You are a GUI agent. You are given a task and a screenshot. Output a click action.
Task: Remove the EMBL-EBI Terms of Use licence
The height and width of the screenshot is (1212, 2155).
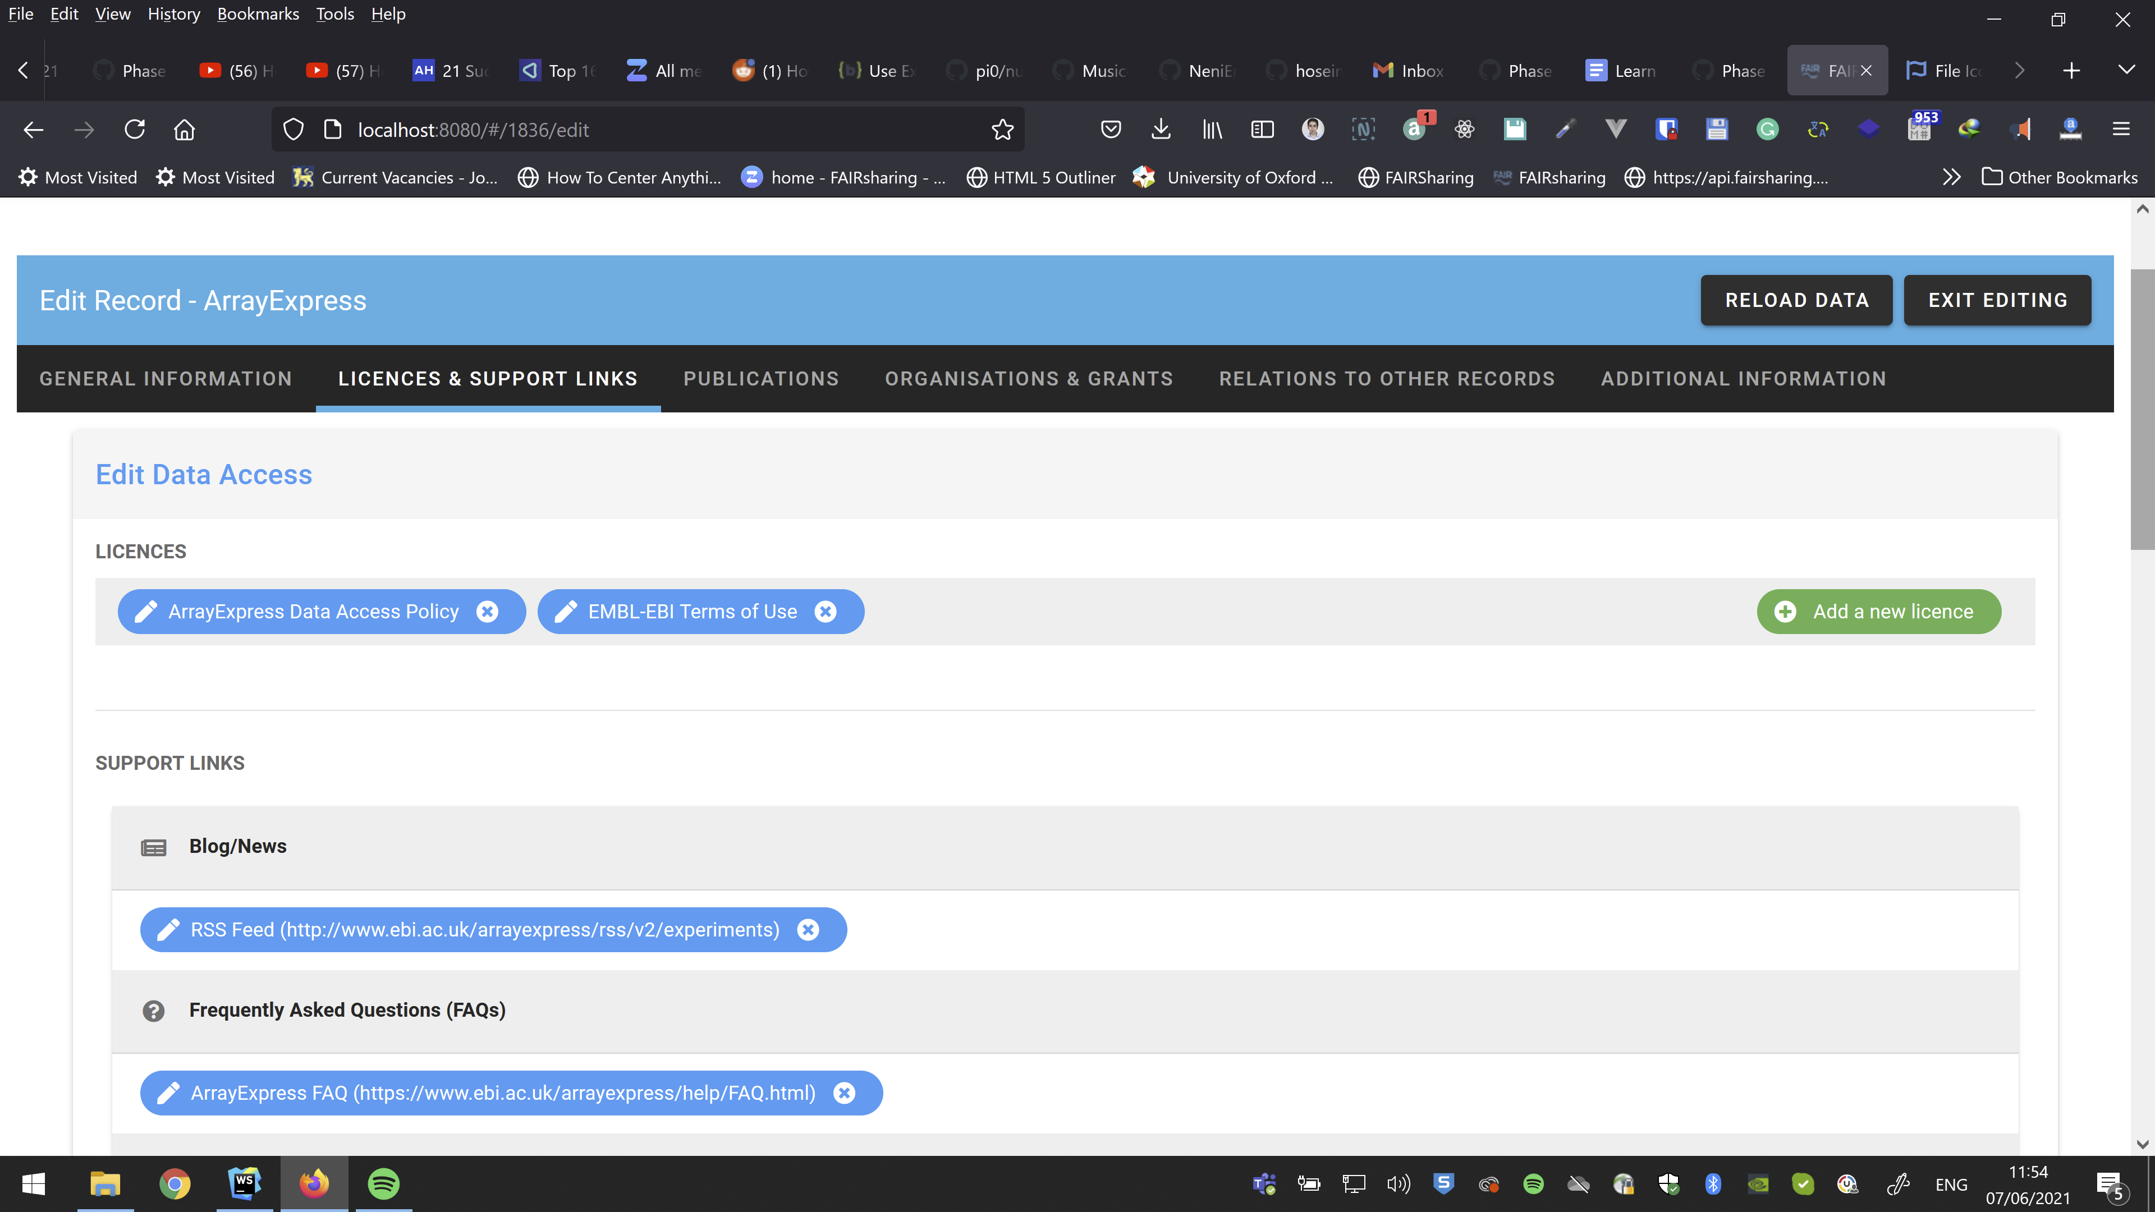tap(826, 612)
